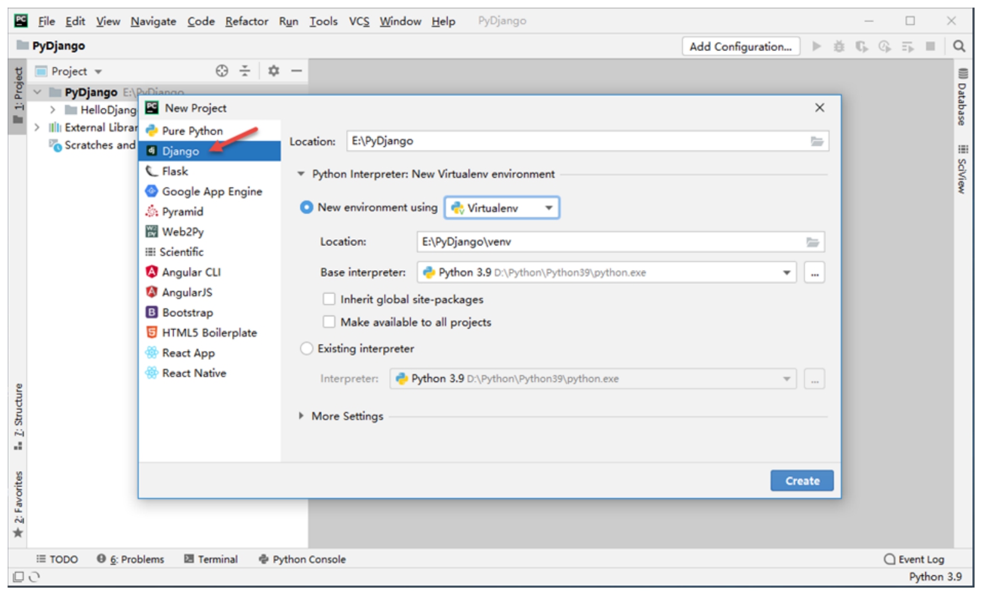985x598 pixels.
Task: Expand External Libraries tree node
Action: pyautogui.click(x=38, y=127)
